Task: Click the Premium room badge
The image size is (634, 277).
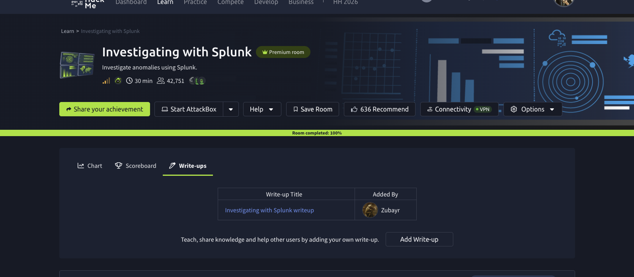Action: point(283,52)
